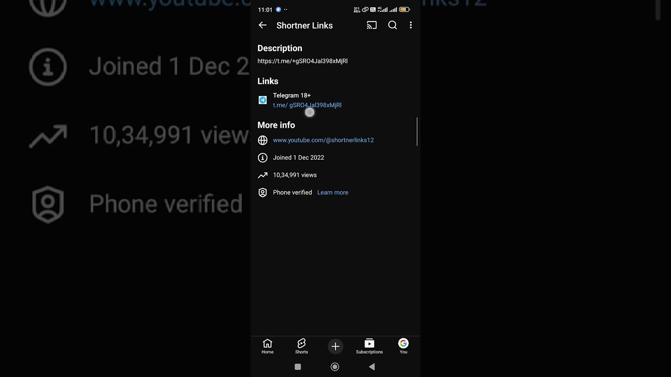Tap the scrollbar thumb on the page
Viewport: 671px width, 377px height.
tap(417, 131)
